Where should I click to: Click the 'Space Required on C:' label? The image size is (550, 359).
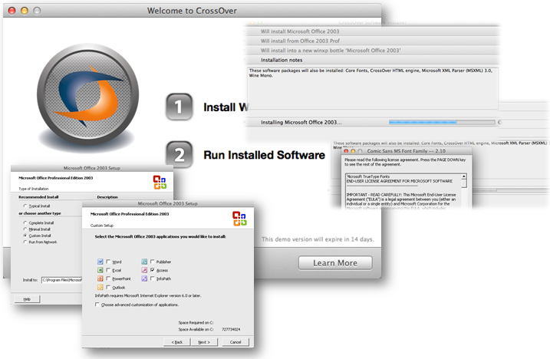click(196, 322)
